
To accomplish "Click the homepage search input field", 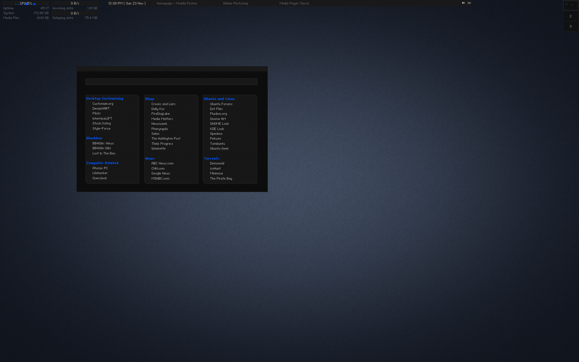I will pyautogui.click(x=171, y=82).
